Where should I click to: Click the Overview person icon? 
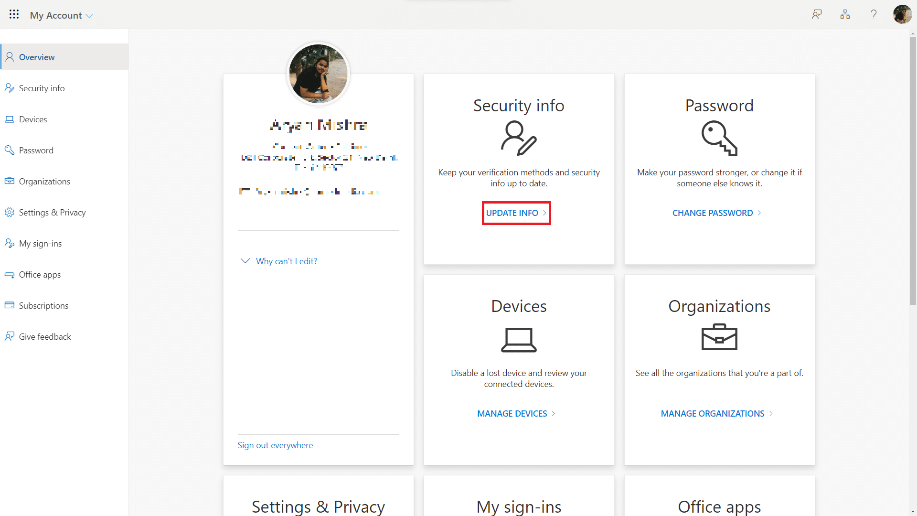point(10,56)
